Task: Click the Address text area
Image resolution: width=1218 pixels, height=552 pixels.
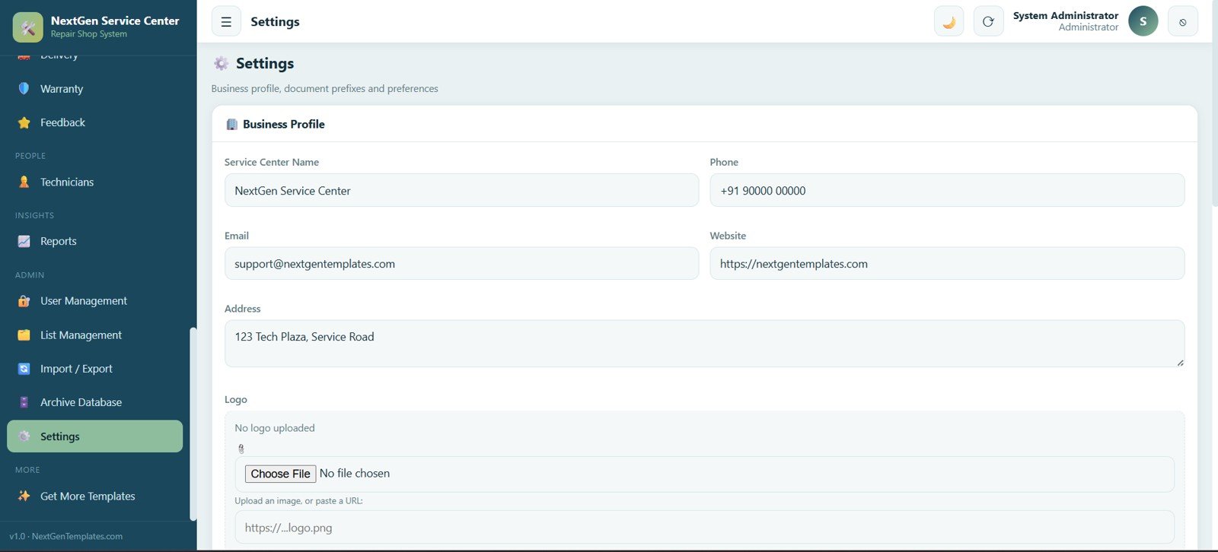Action: pos(704,344)
